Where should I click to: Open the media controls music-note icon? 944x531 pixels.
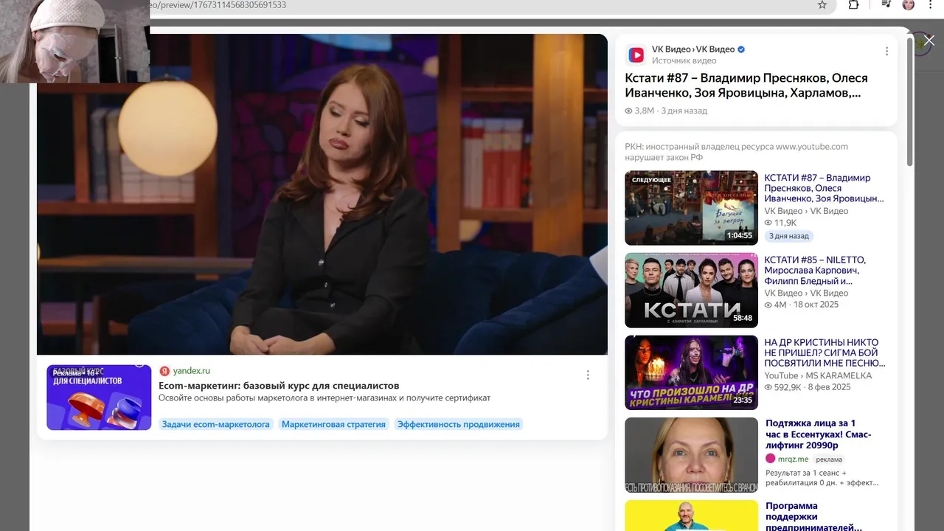(x=886, y=4)
